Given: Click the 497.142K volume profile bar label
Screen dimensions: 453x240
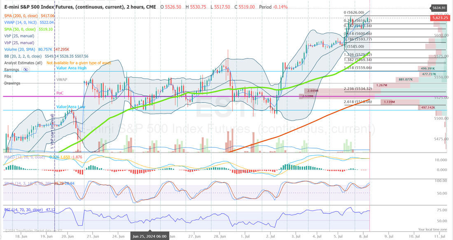Looking at the screenshot, I should coord(428,107).
